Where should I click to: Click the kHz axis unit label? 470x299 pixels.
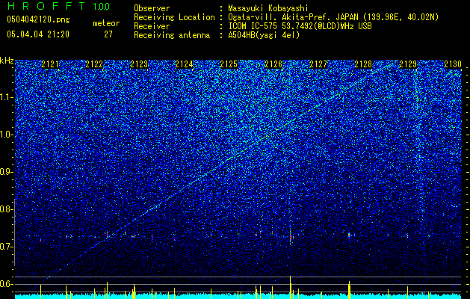point(7,61)
